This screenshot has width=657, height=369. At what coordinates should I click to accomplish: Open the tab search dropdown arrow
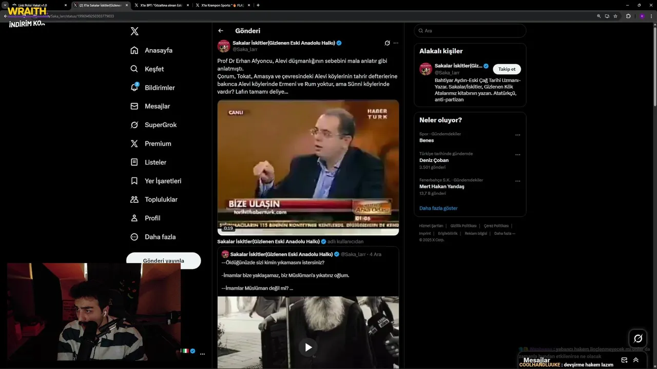[4, 5]
